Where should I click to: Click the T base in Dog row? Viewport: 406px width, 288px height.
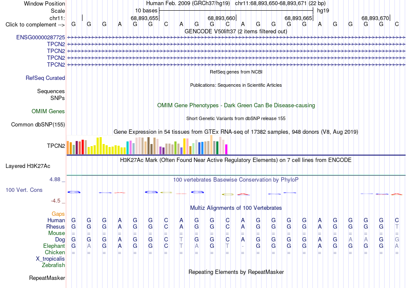(x=181, y=240)
